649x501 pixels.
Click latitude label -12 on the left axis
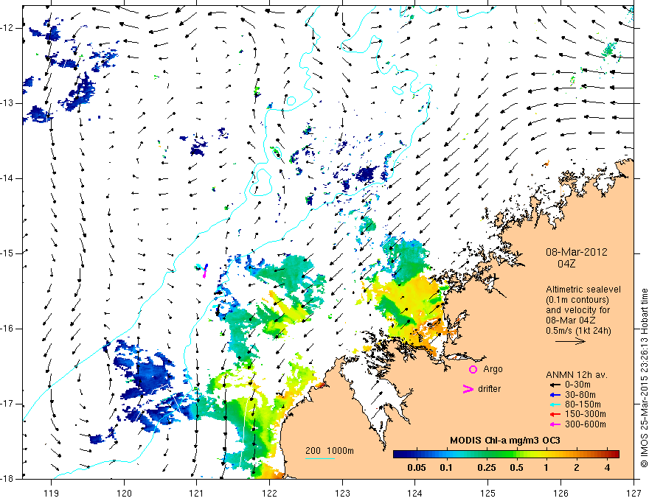coord(8,28)
